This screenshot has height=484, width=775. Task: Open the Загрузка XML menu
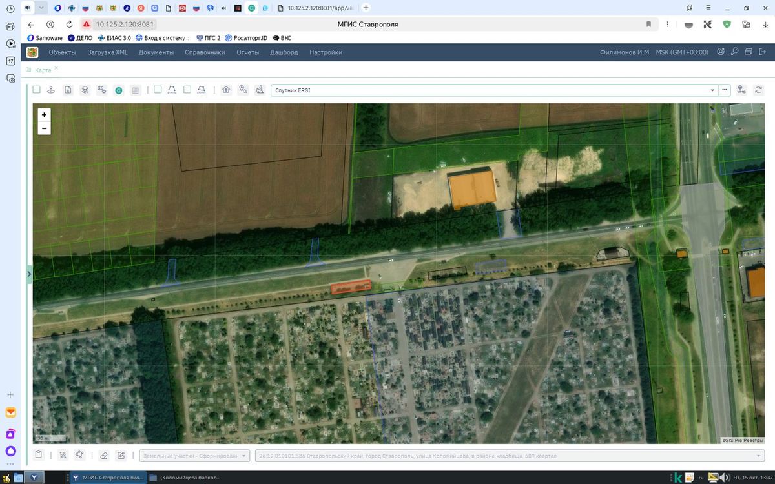point(108,52)
